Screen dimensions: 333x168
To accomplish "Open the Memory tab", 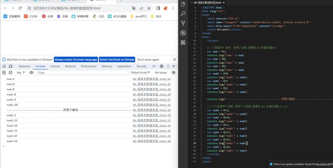I will [x=107, y=66].
